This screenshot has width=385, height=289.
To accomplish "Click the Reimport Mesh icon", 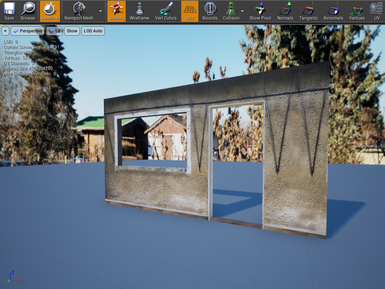I will click(79, 11).
